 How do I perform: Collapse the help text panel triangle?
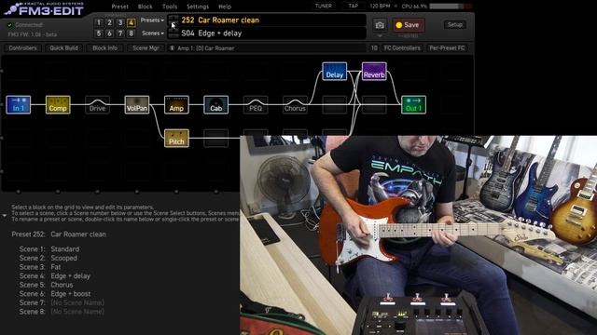pyautogui.click(x=4, y=216)
